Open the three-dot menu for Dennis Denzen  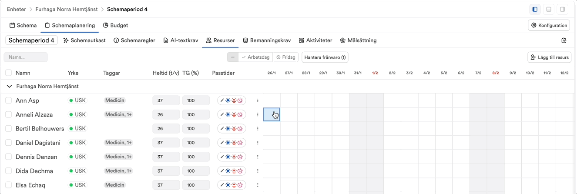point(258,157)
